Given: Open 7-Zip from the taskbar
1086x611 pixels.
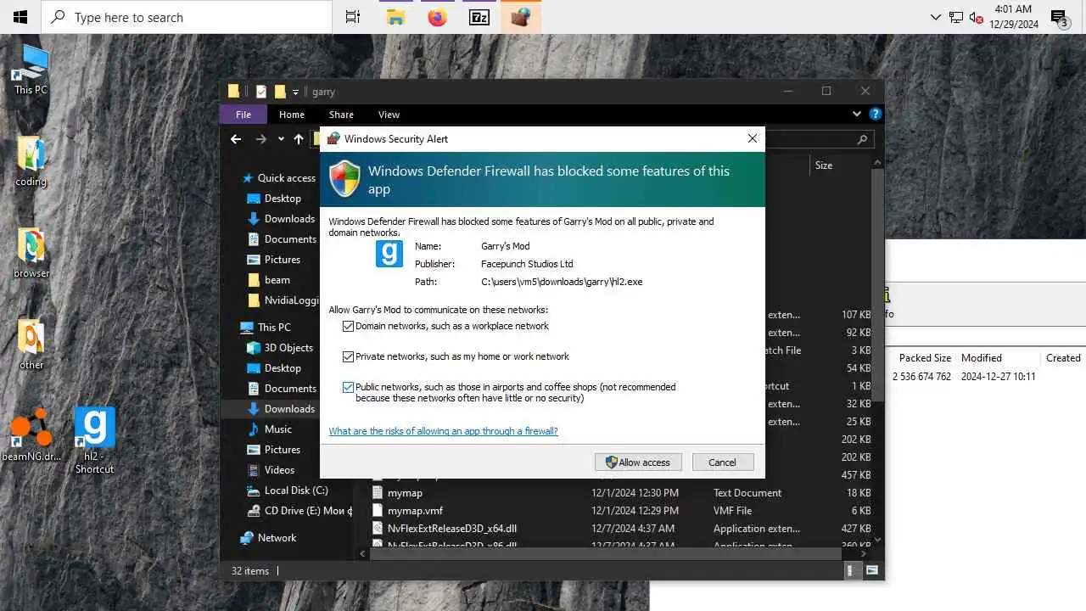Looking at the screenshot, I should tap(479, 17).
